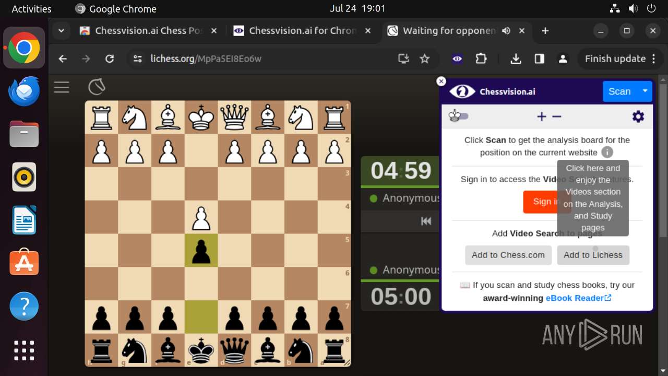668x376 pixels.
Task: Go back to previous page
Action: pos(63,59)
